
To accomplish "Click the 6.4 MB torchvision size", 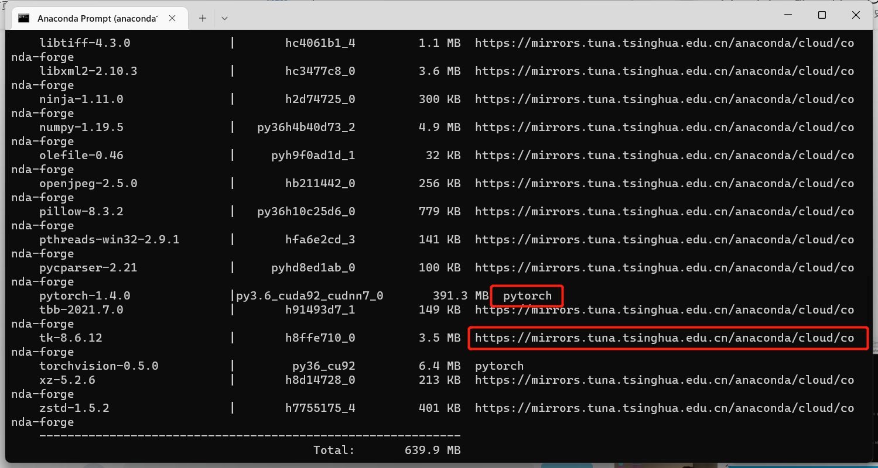I will tap(440, 366).
